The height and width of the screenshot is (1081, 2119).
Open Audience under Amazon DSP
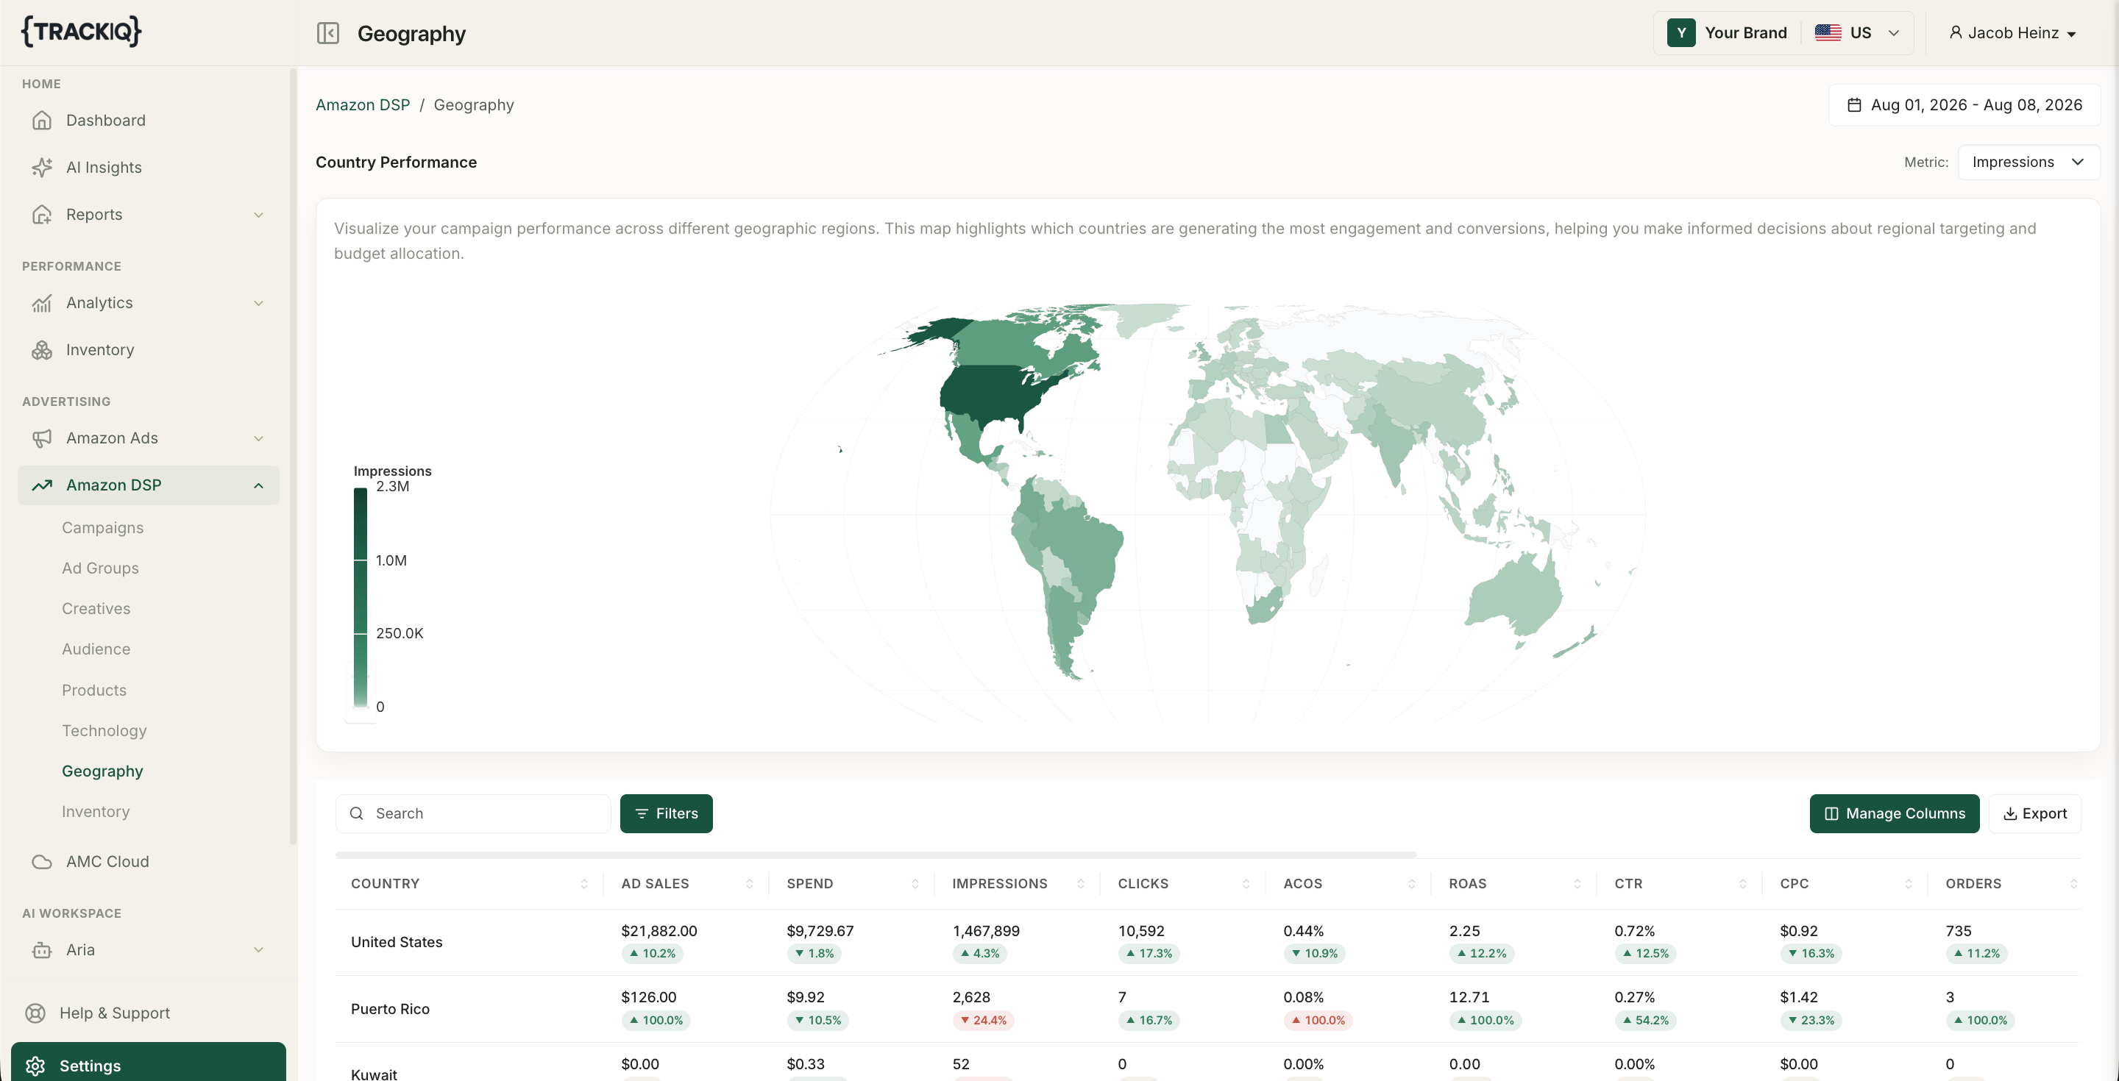(96, 649)
